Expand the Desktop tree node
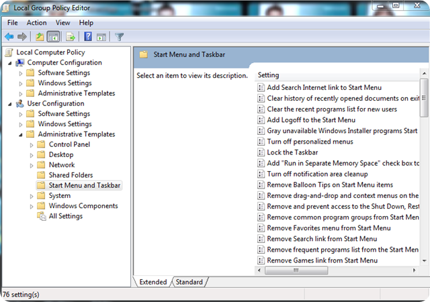This screenshot has height=302, width=430. coord(32,155)
